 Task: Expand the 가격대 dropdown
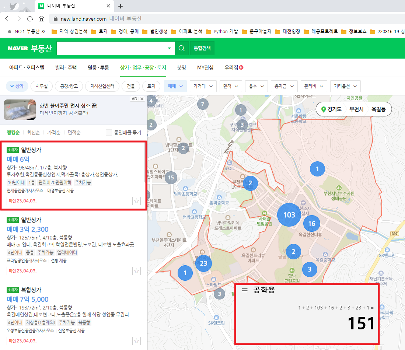point(203,86)
